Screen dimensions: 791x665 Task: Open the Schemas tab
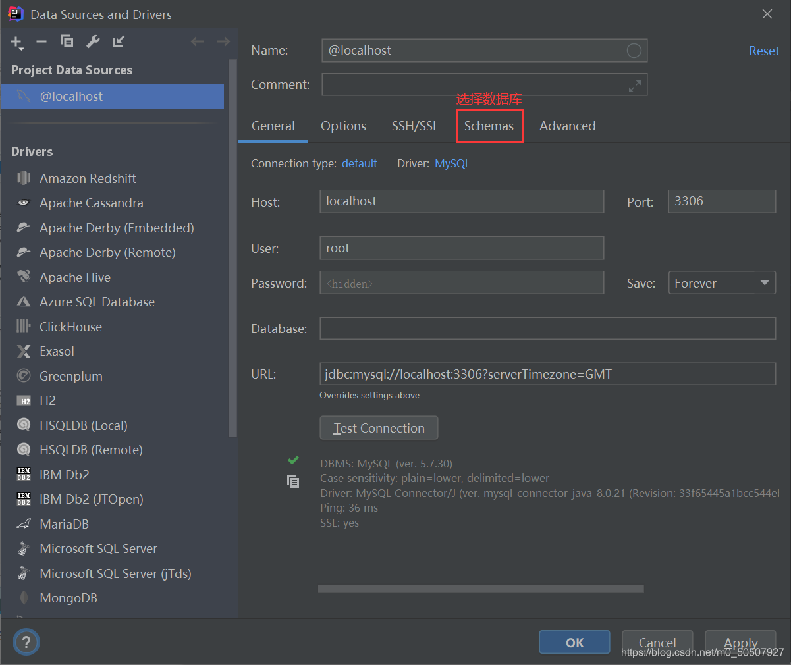[489, 126]
